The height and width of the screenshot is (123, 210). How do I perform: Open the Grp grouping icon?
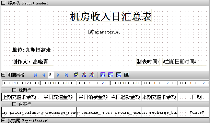point(119,75)
